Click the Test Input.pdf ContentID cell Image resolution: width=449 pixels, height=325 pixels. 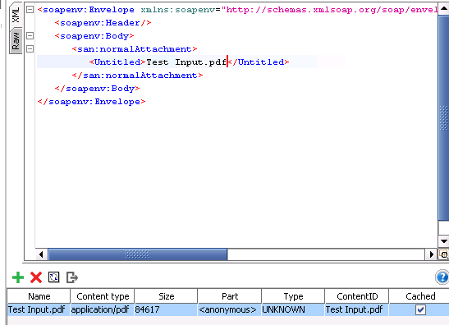coord(357,310)
